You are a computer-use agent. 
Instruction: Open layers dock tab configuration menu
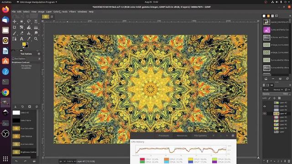[290, 85]
